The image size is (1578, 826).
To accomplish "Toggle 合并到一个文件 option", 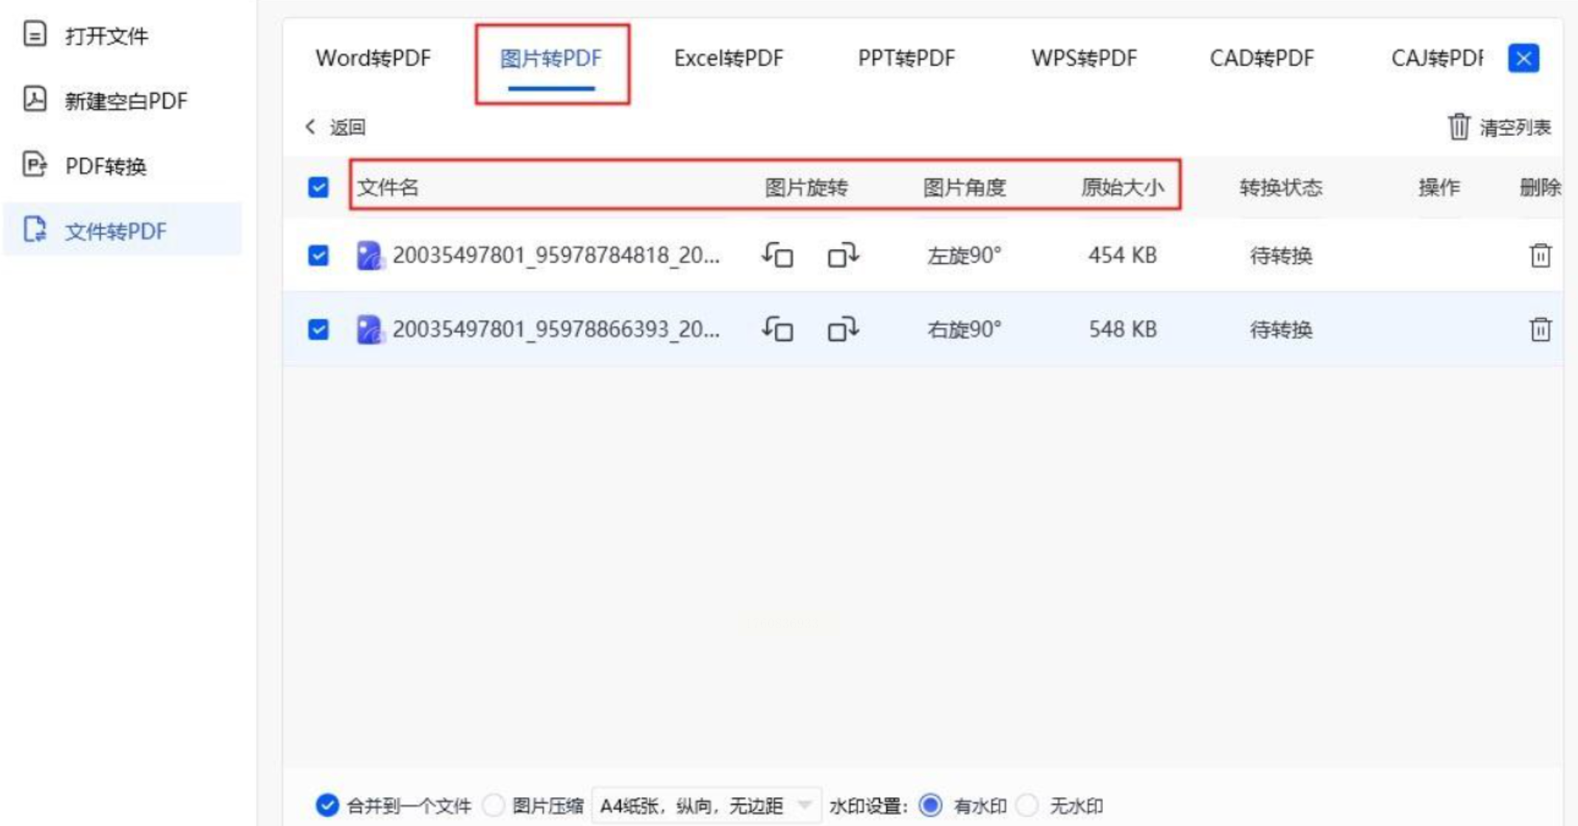I will point(327,805).
